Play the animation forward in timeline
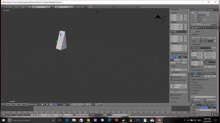Screen dimensions: 220x123 click(83, 115)
